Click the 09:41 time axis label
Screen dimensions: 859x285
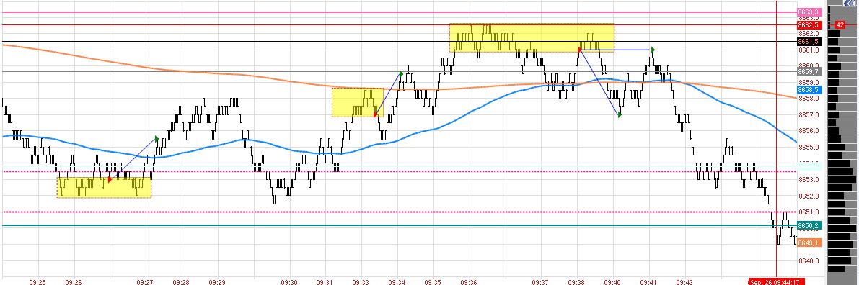coord(648,282)
